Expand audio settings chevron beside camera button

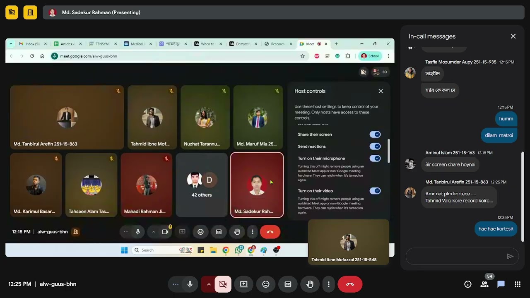(209, 284)
